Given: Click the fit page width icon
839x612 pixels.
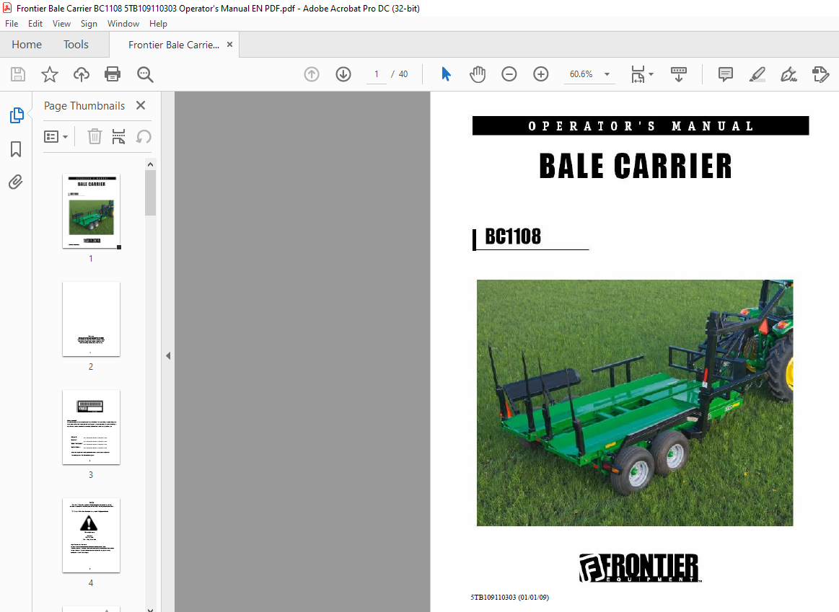Looking at the screenshot, I should [x=638, y=74].
